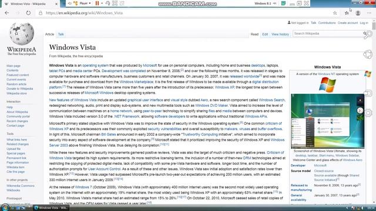Screen dimensions: 376x211
Task: Follow the User Account Control link
Action: [104, 169]
